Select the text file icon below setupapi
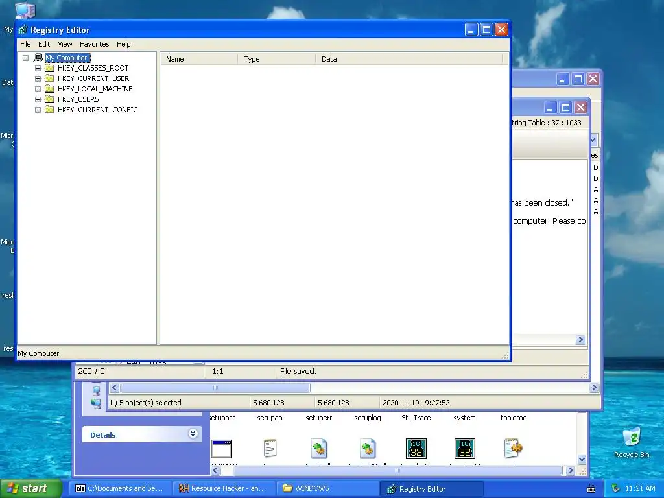The width and height of the screenshot is (664, 498). 270,449
